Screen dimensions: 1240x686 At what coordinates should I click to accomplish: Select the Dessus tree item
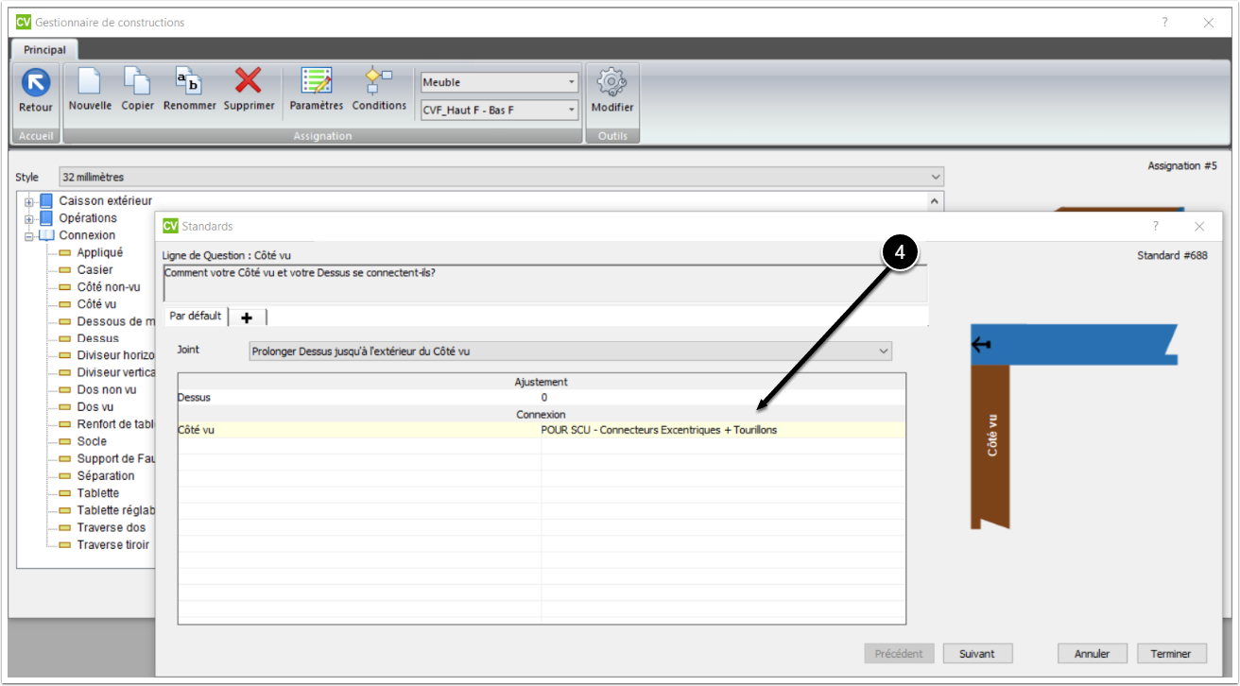pos(97,338)
